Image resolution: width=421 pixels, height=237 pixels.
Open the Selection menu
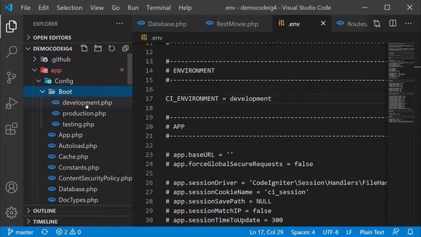tap(69, 7)
